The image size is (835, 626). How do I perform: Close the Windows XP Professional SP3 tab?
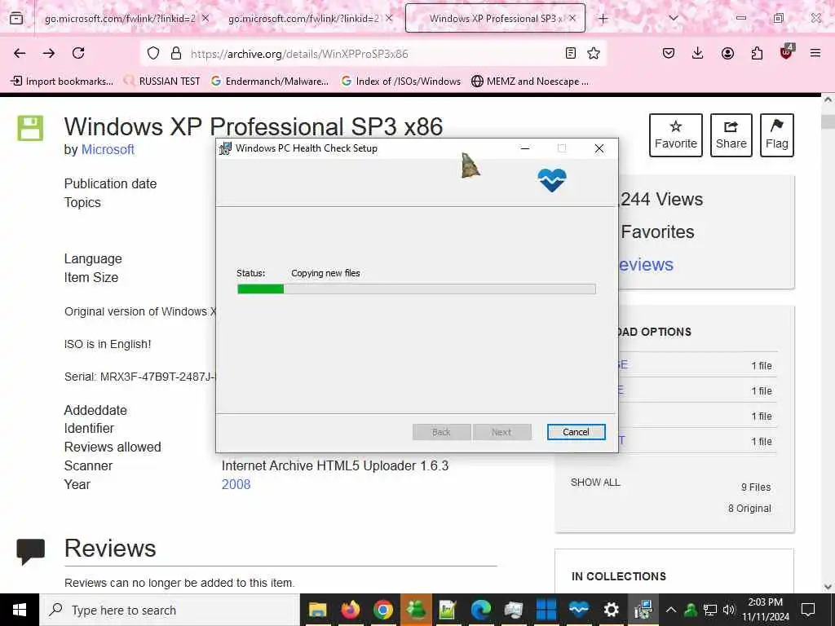coord(572,18)
